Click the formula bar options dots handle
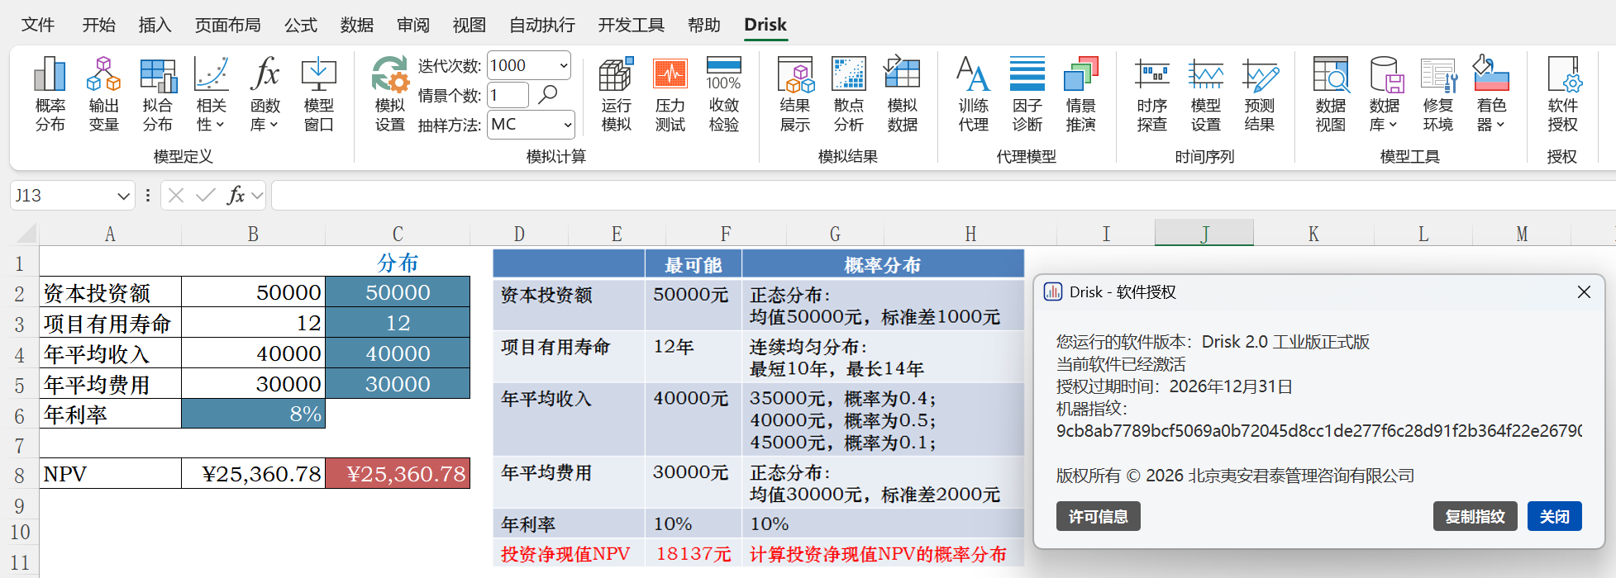Viewport: 1616px width, 578px height. (x=148, y=196)
